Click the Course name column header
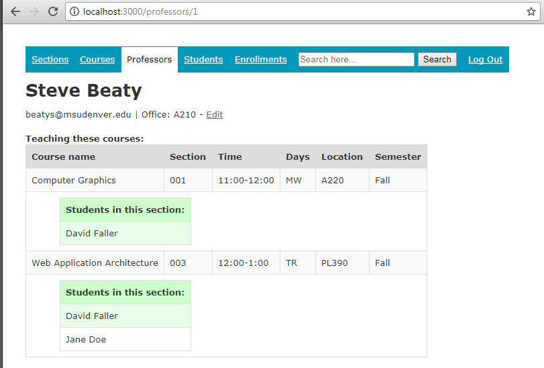 [x=95, y=156]
